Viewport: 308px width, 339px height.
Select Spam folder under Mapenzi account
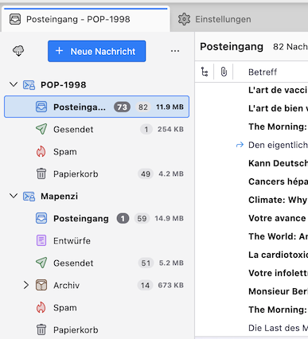pyautogui.click(x=96, y=308)
